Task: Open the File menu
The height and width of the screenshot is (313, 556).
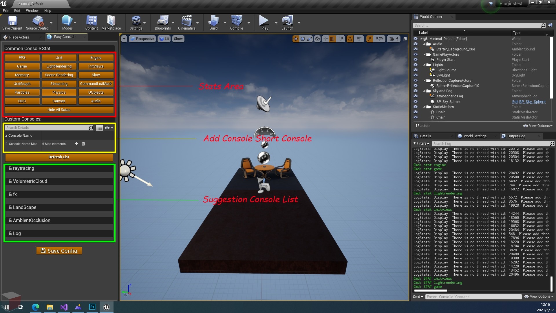Action: pyautogui.click(x=6, y=10)
